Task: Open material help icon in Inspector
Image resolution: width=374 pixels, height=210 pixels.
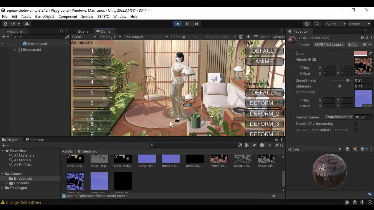Action: [362, 38]
